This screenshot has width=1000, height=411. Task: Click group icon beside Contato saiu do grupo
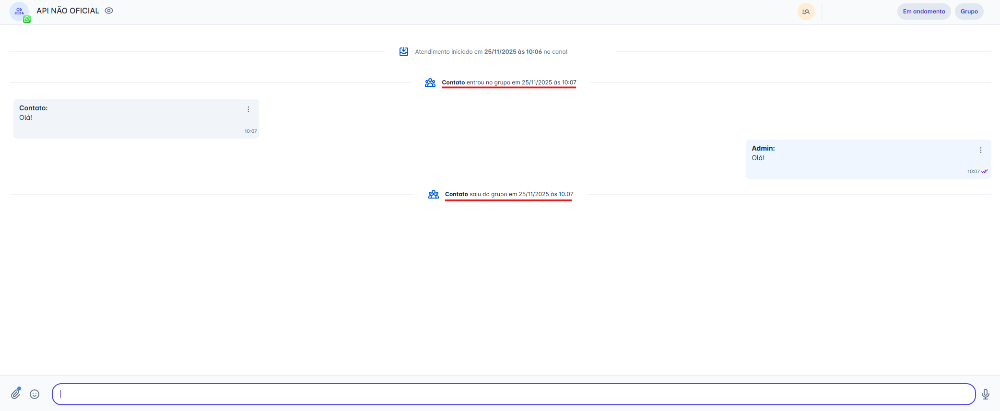point(434,194)
